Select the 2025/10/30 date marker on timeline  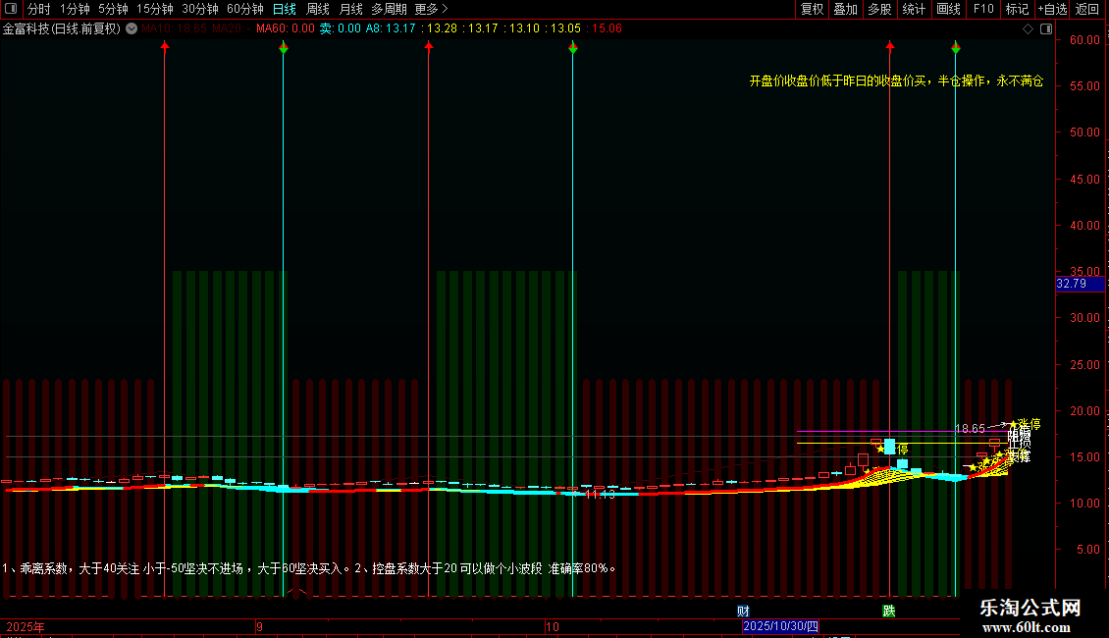[780, 626]
